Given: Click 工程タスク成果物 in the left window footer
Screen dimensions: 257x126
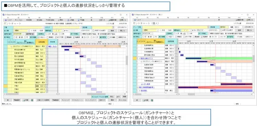Looking at the screenshot, I should point(43,100).
